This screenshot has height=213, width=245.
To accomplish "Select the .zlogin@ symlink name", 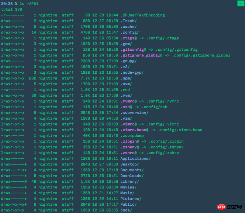I will pos(130,141).
